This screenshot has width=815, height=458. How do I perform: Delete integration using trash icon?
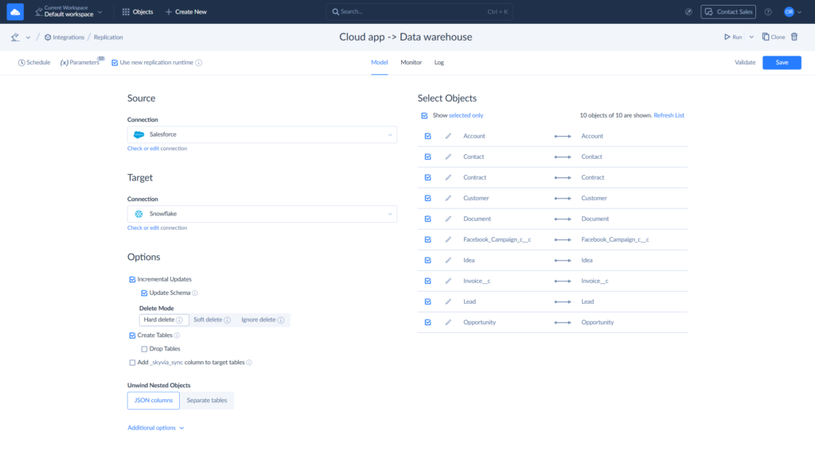tap(794, 37)
